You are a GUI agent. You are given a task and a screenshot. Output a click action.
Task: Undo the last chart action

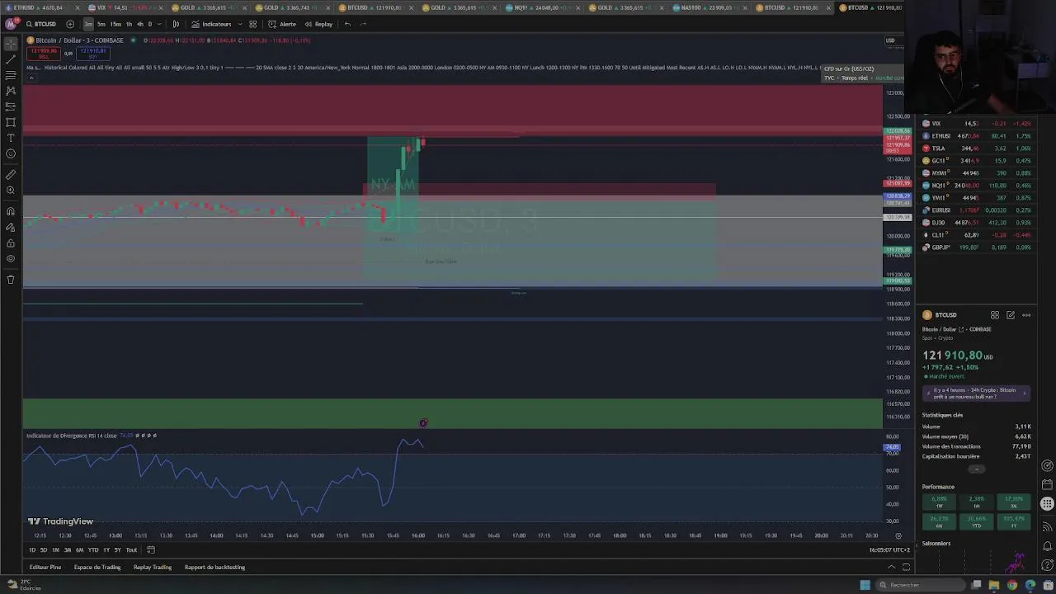347,24
